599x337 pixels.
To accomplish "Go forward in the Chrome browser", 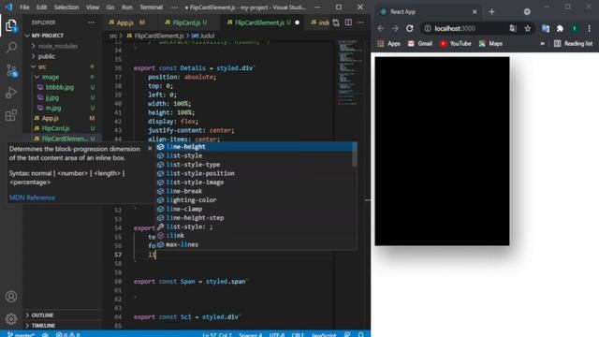I will point(395,28).
